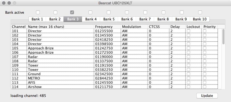Open the Bank 5 tab
The width and height of the screenshot is (231, 102).
[109, 19]
